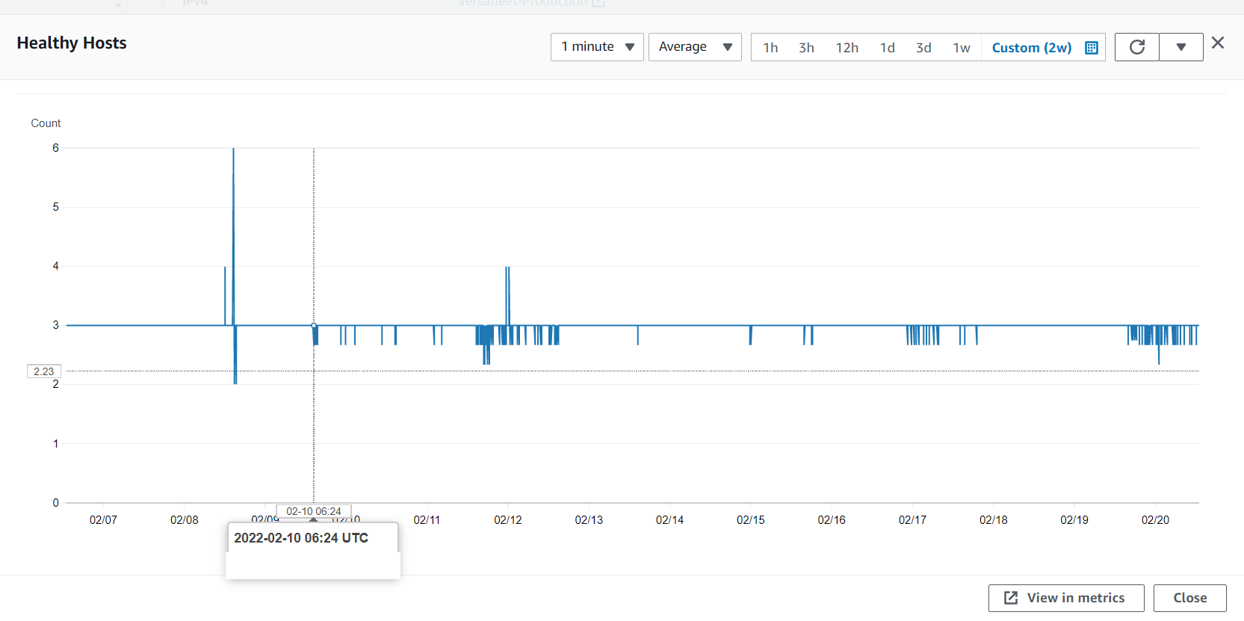Click the 02/13 date label on the X axis

point(589,520)
